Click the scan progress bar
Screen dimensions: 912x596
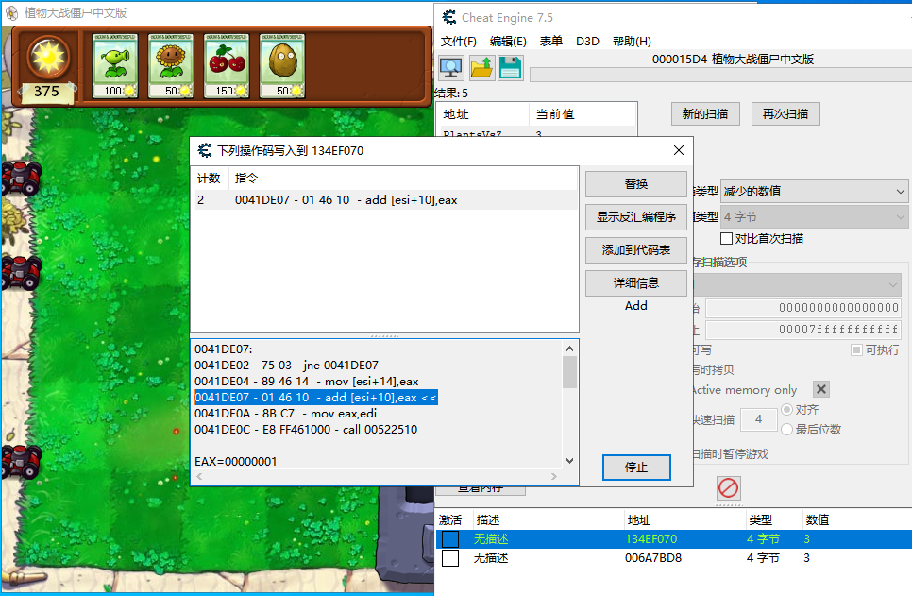tap(720, 75)
